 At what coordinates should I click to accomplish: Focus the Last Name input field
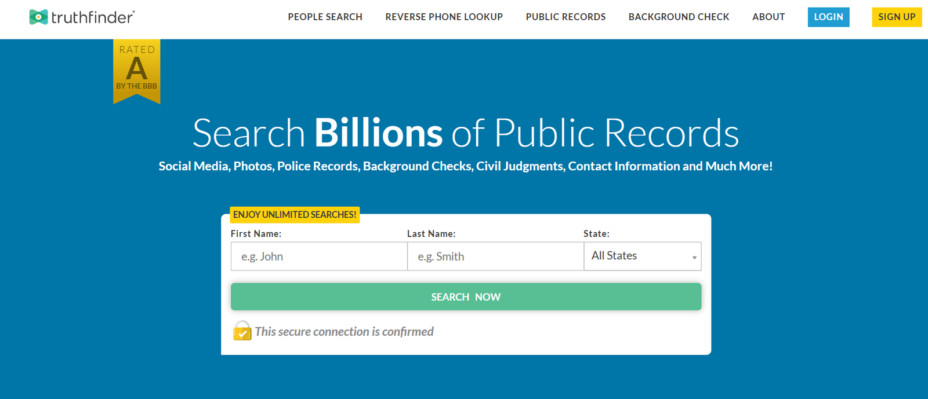(x=495, y=256)
